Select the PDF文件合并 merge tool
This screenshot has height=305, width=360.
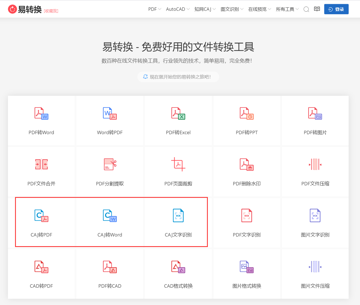tap(41, 171)
